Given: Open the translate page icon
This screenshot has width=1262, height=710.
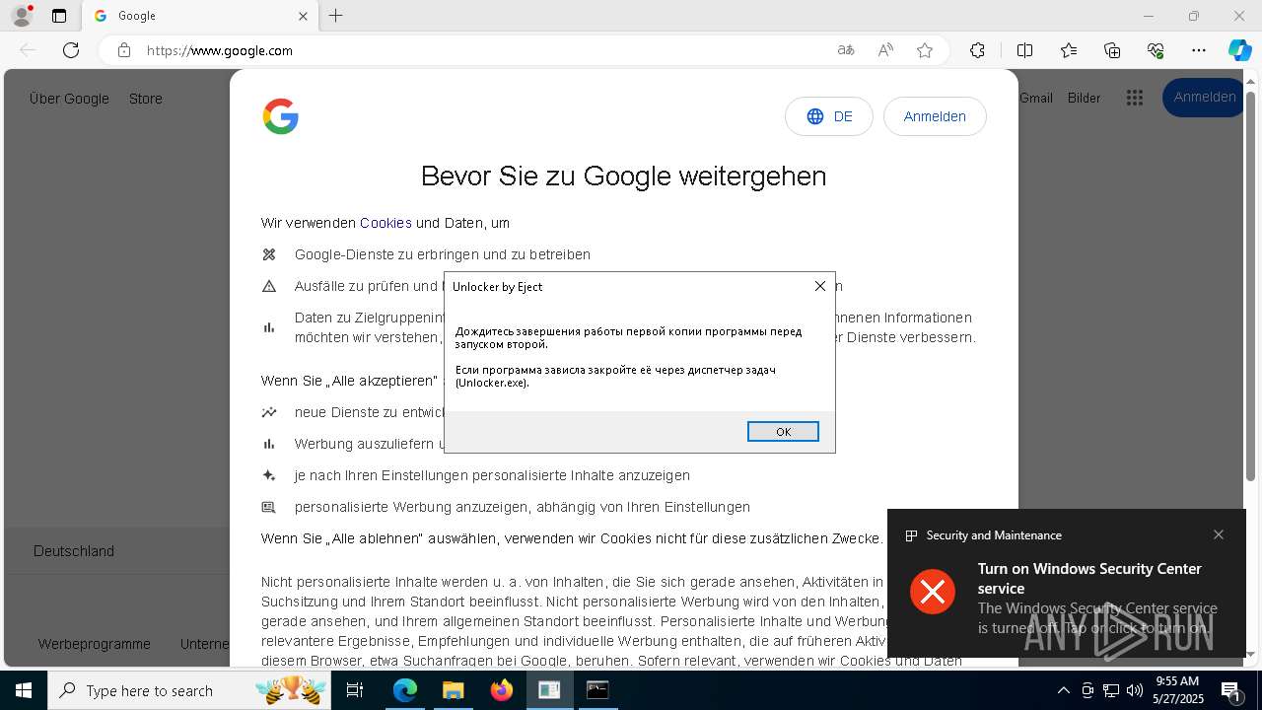Looking at the screenshot, I should (x=846, y=50).
